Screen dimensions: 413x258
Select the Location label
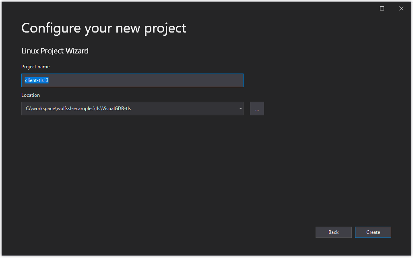coord(31,95)
